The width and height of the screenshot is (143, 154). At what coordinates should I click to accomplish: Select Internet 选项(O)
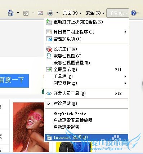pyautogui.click(x=86, y=137)
